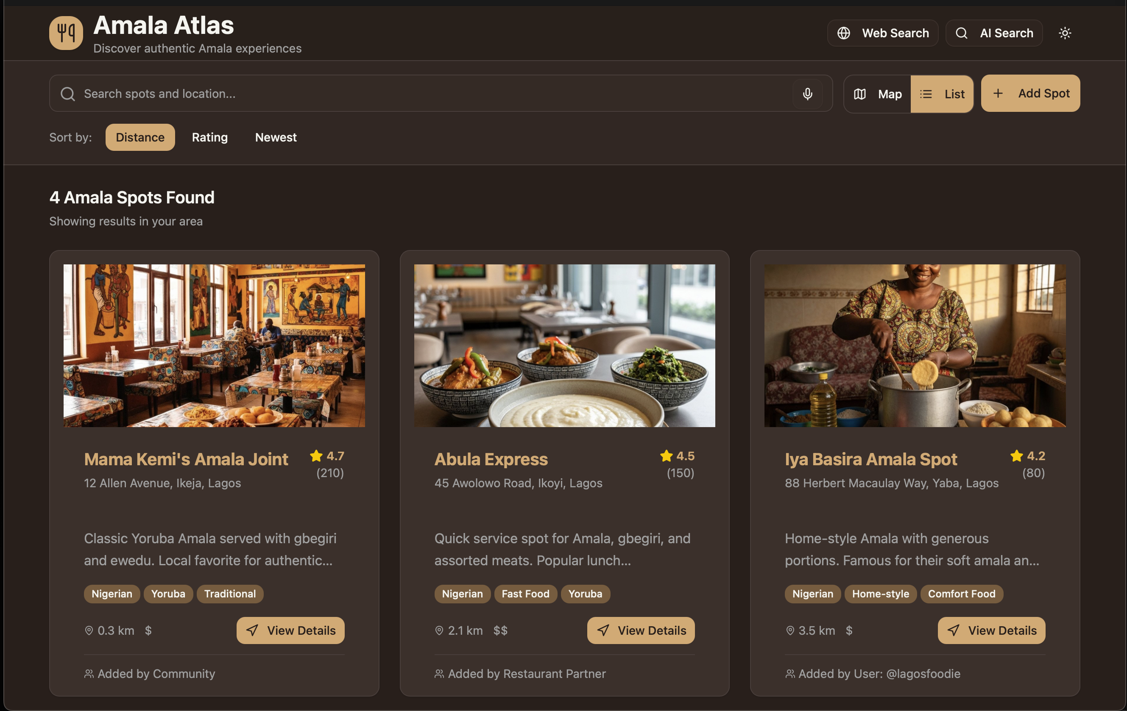Click the magnifier icon in search bar
This screenshot has height=711, width=1127.
(68, 94)
